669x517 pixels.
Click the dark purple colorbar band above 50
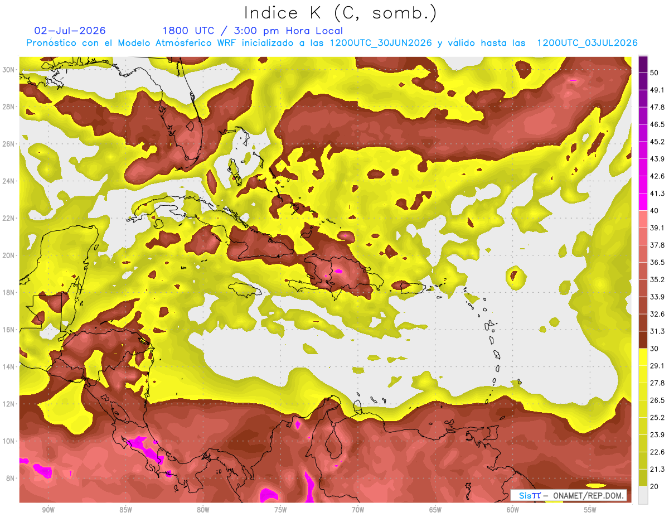643,64
